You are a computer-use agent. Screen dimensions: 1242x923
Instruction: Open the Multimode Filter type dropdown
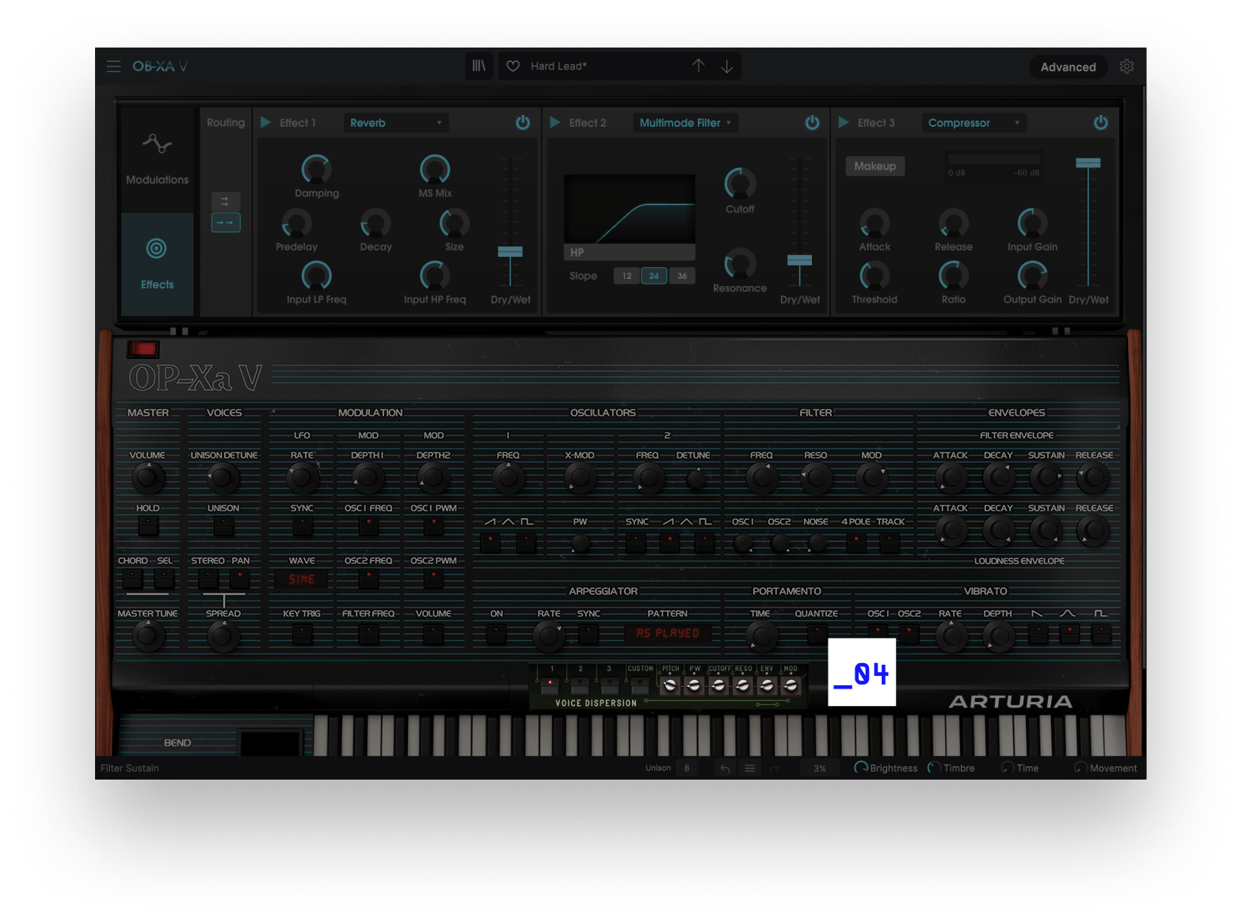(685, 123)
